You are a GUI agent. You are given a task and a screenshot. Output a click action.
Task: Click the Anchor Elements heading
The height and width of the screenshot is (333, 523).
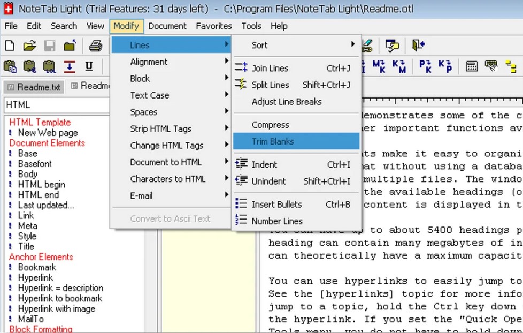coord(41,257)
